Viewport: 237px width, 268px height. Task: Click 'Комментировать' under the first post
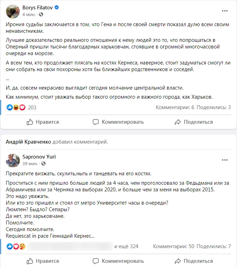(118, 122)
